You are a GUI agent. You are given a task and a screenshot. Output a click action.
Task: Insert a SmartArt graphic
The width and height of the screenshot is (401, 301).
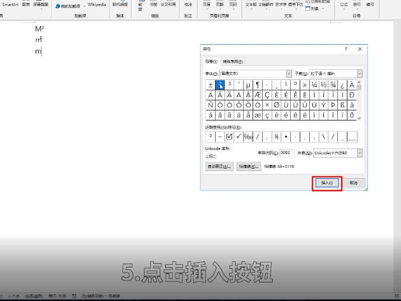click(x=11, y=4)
